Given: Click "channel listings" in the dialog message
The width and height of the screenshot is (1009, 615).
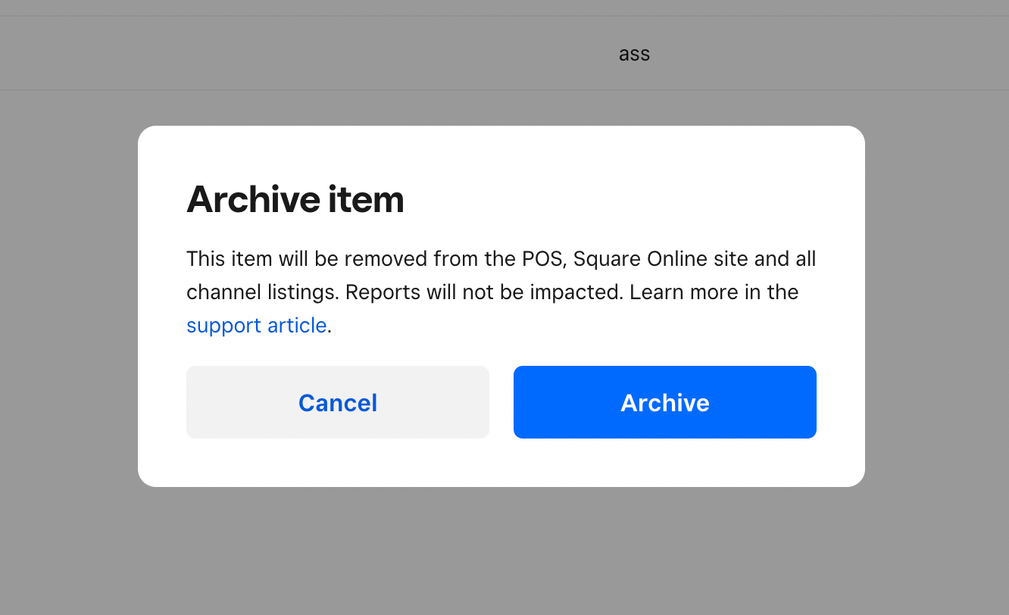Looking at the screenshot, I should click(262, 292).
